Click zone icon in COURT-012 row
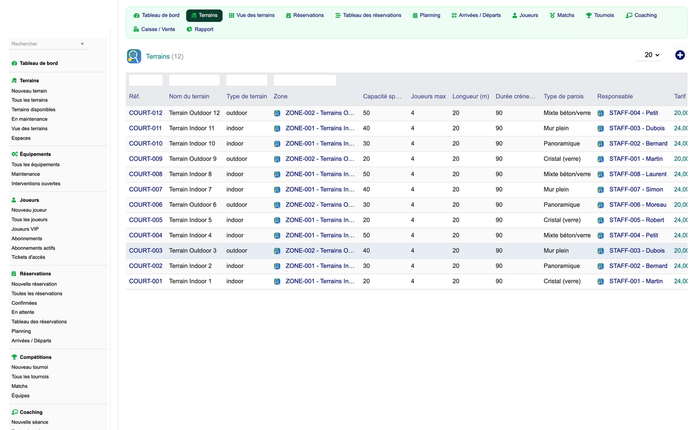695x430 pixels. point(277,113)
